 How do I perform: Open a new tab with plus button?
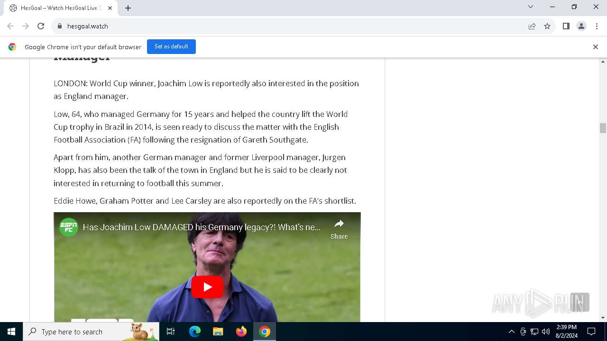click(x=128, y=8)
